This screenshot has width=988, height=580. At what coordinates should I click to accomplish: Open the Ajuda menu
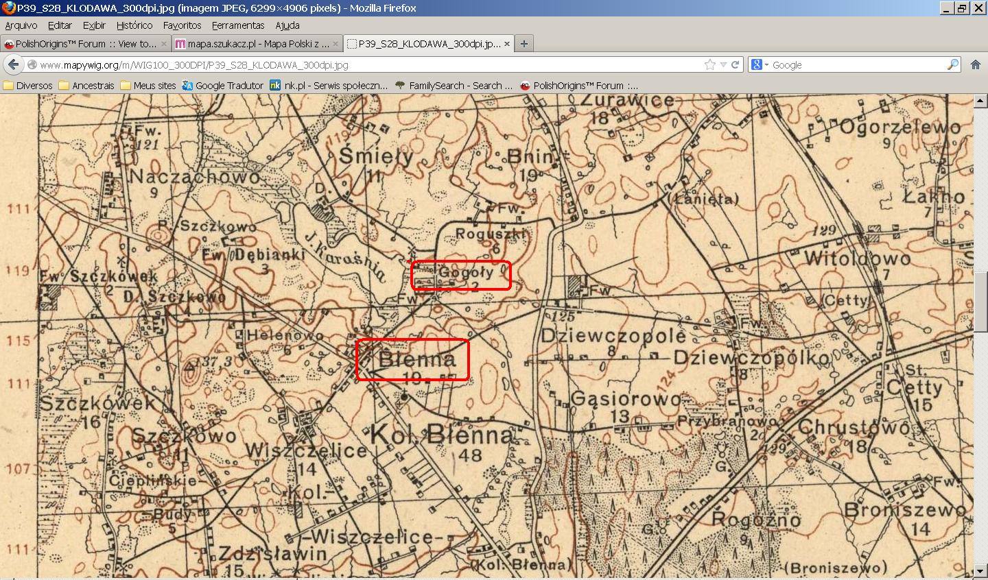[287, 25]
